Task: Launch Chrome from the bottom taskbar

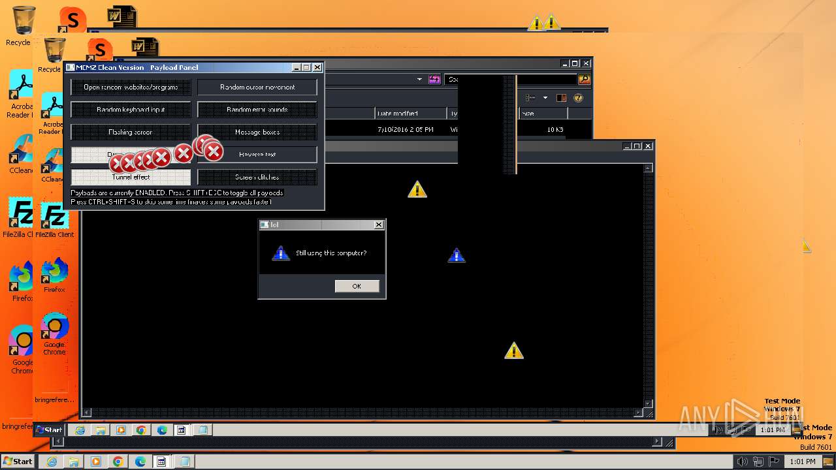Action: click(118, 462)
